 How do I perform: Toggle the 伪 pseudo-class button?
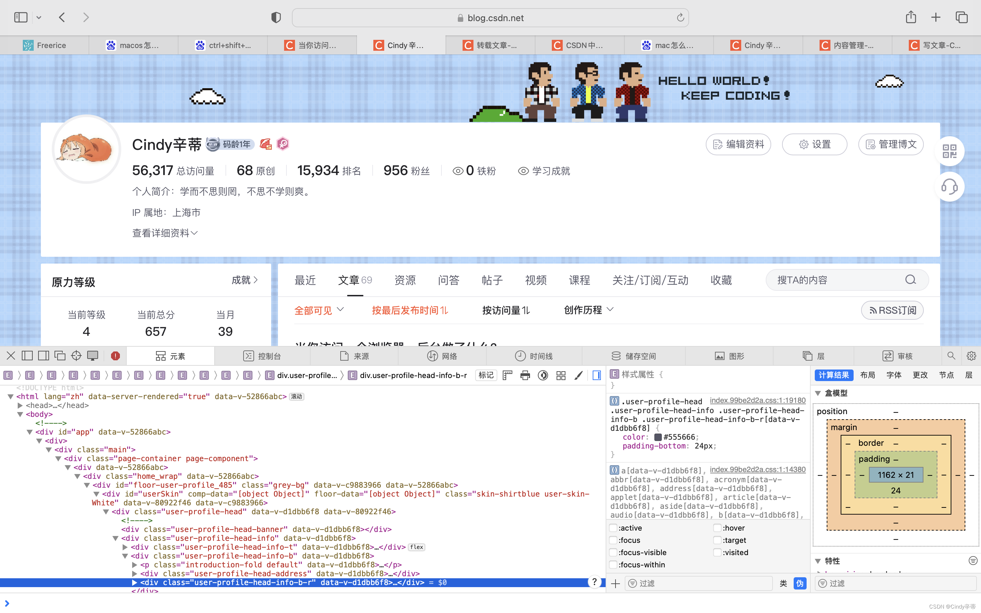[799, 583]
